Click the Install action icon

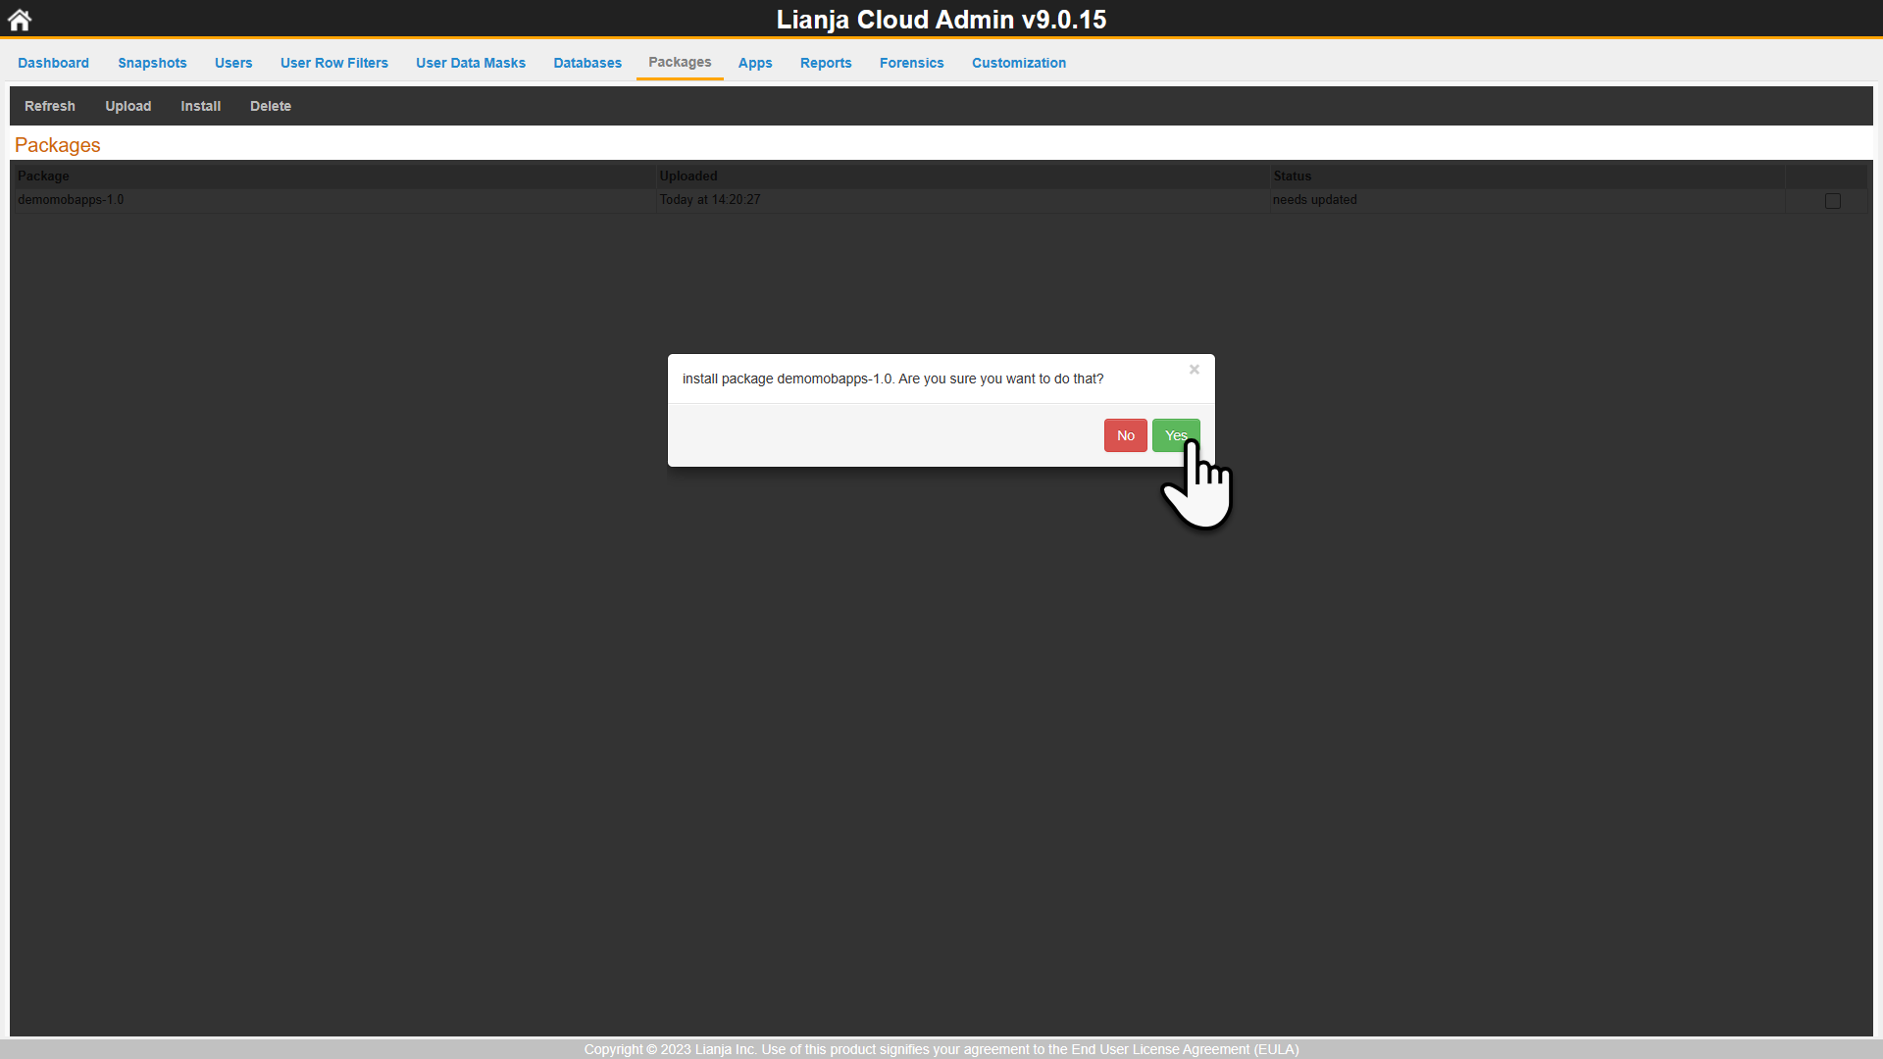[199, 106]
